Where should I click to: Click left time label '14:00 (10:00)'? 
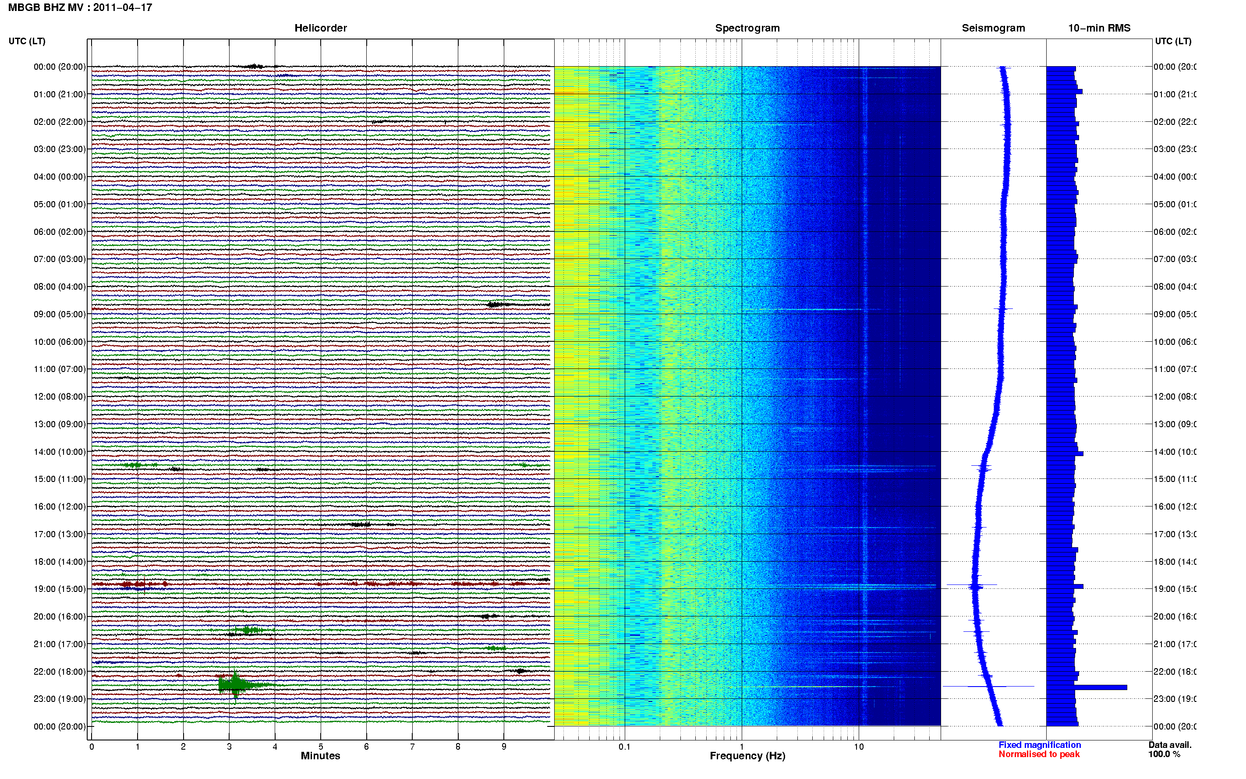[x=60, y=452]
